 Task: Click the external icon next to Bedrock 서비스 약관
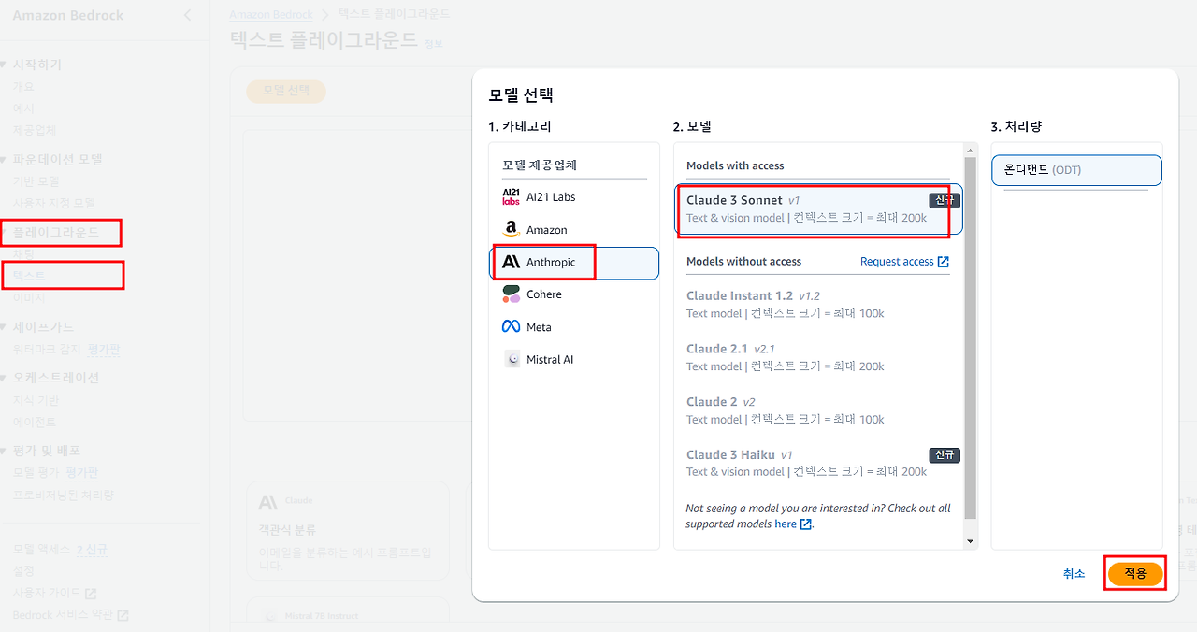point(123,615)
